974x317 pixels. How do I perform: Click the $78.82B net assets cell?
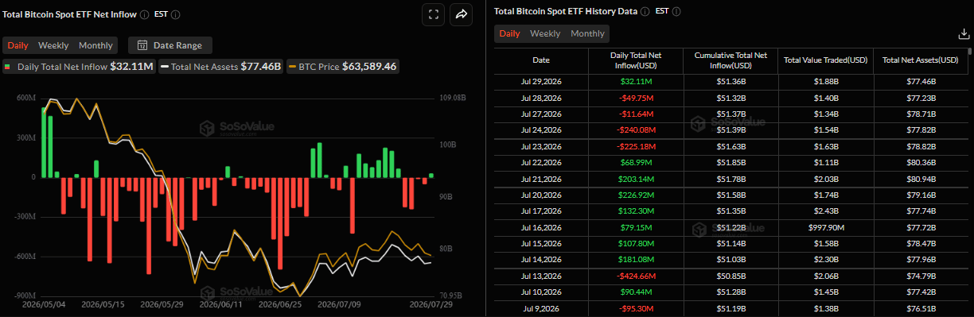(921, 147)
